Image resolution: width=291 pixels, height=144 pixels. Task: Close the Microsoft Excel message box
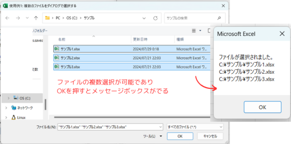(282, 34)
